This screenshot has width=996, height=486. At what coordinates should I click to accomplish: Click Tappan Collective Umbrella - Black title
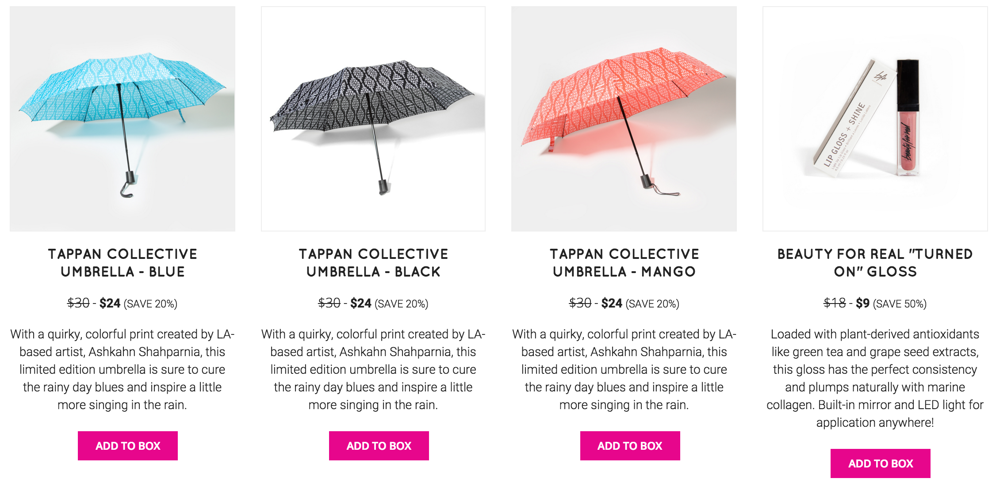coord(373,263)
